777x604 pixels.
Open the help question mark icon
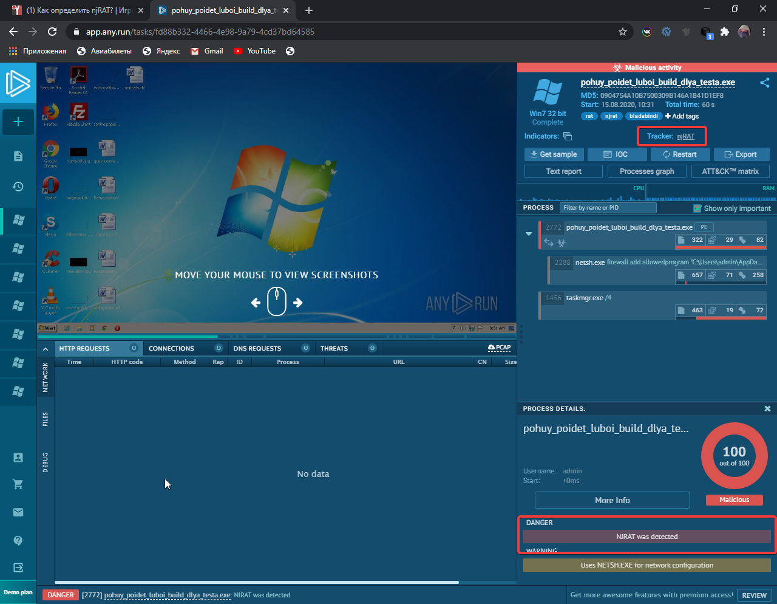coord(18,540)
